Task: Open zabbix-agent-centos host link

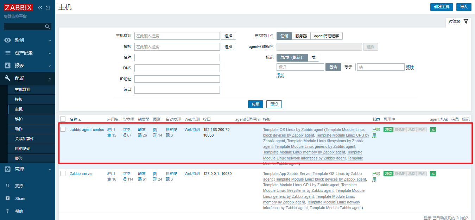Action: [x=87, y=130]
